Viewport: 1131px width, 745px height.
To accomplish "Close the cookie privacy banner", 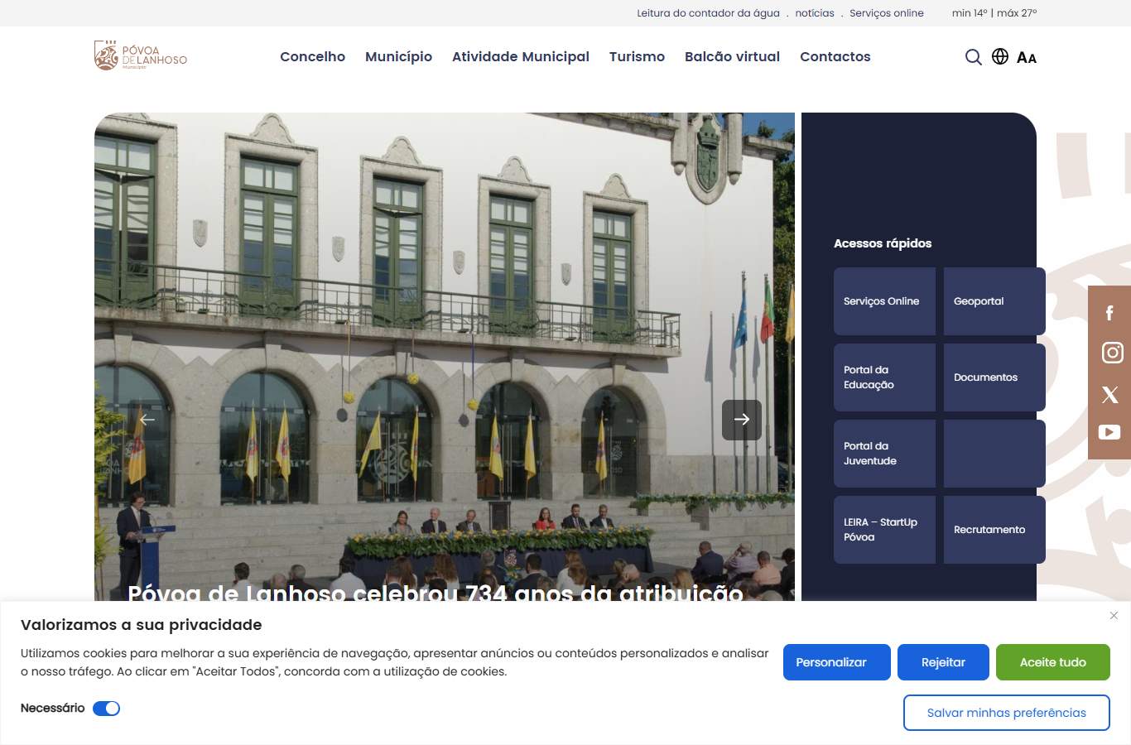I will pos(1114,615).
